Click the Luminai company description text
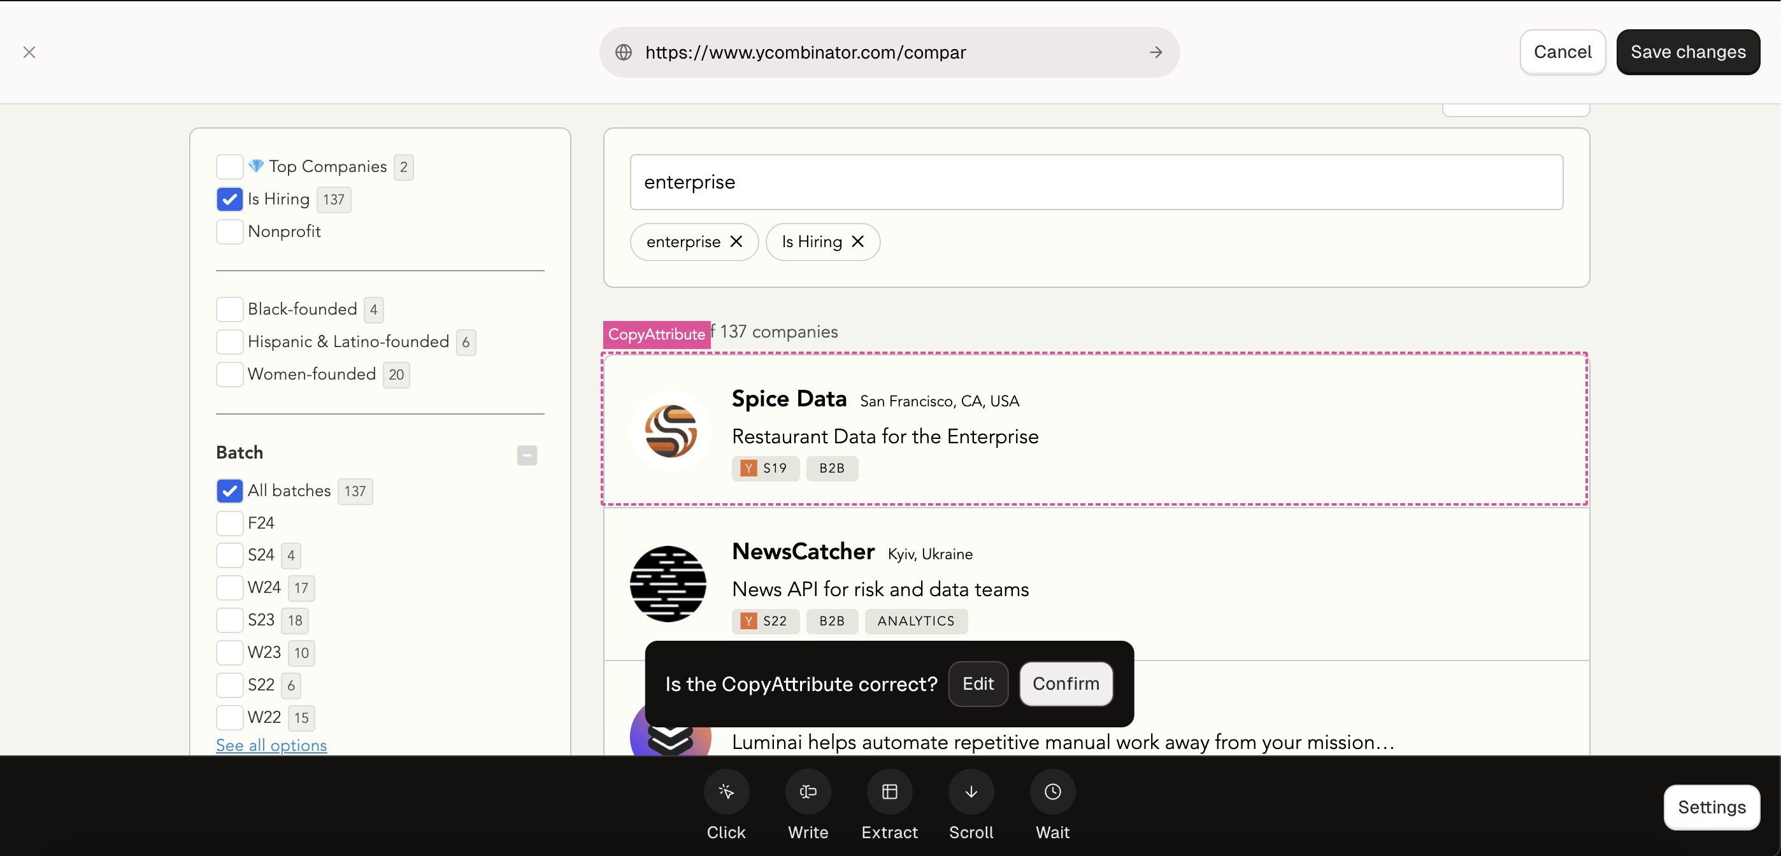 pos(1062,742)
